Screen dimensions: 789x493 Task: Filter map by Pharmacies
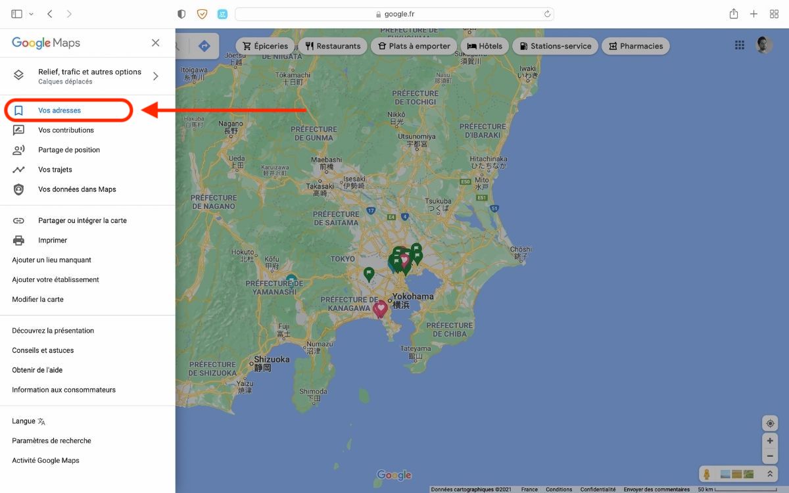click(636, 46)
